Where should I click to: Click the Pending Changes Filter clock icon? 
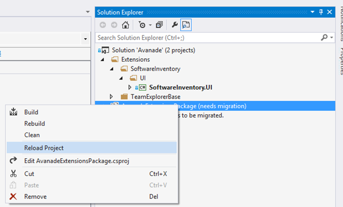coord(141,25)
